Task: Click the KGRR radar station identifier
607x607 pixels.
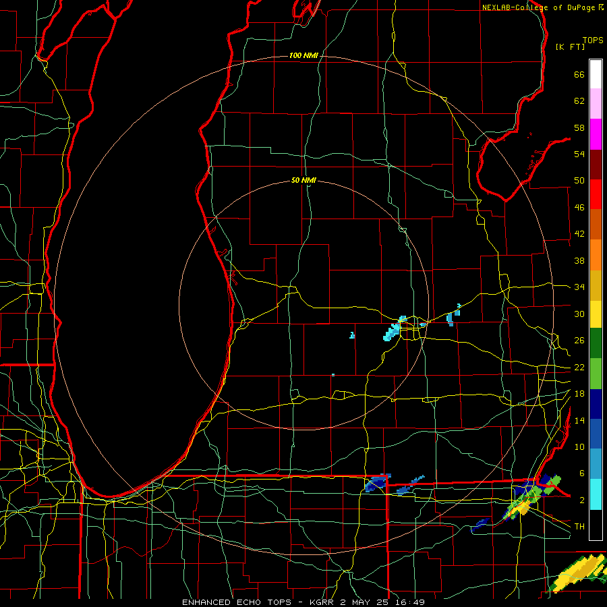Action: [321, 602]
